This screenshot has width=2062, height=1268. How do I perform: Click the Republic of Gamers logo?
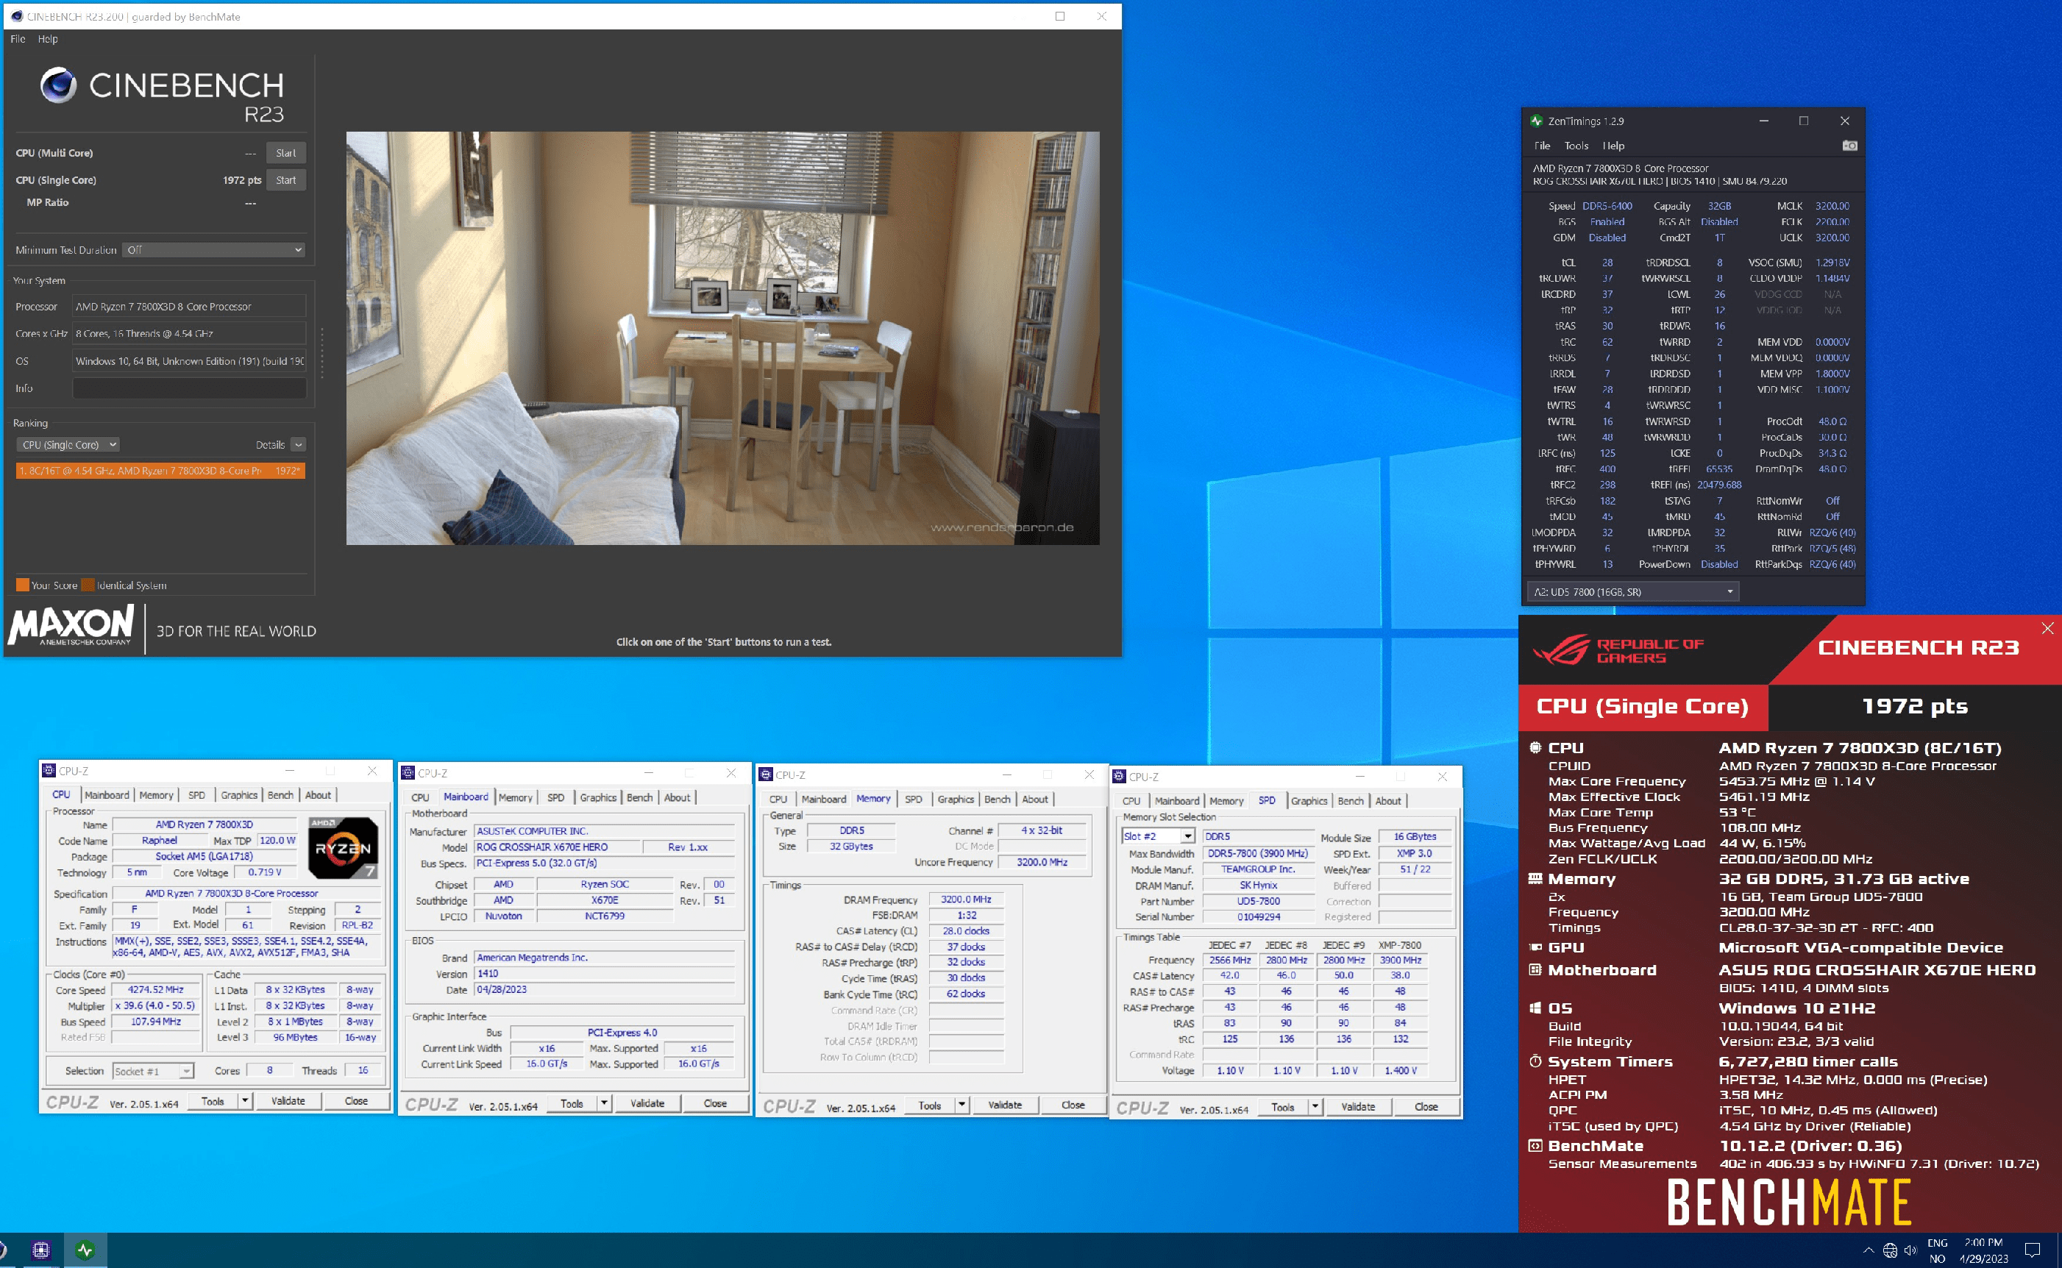click(x=1618, y=650)
